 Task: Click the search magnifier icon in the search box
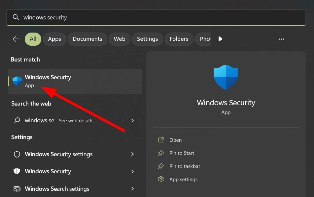coord(16,17)
